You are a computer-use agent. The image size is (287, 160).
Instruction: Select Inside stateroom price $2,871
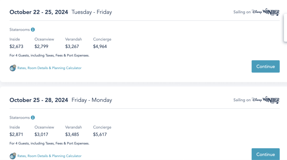point(16,134)
